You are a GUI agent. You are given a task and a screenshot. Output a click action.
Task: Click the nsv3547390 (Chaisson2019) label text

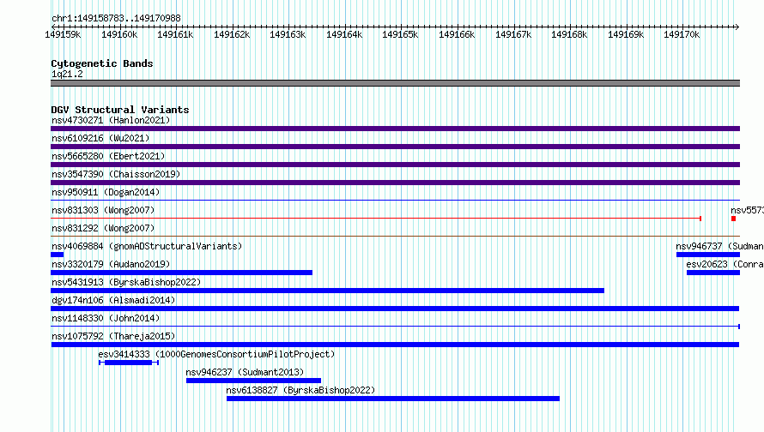(x=116, y=174)
